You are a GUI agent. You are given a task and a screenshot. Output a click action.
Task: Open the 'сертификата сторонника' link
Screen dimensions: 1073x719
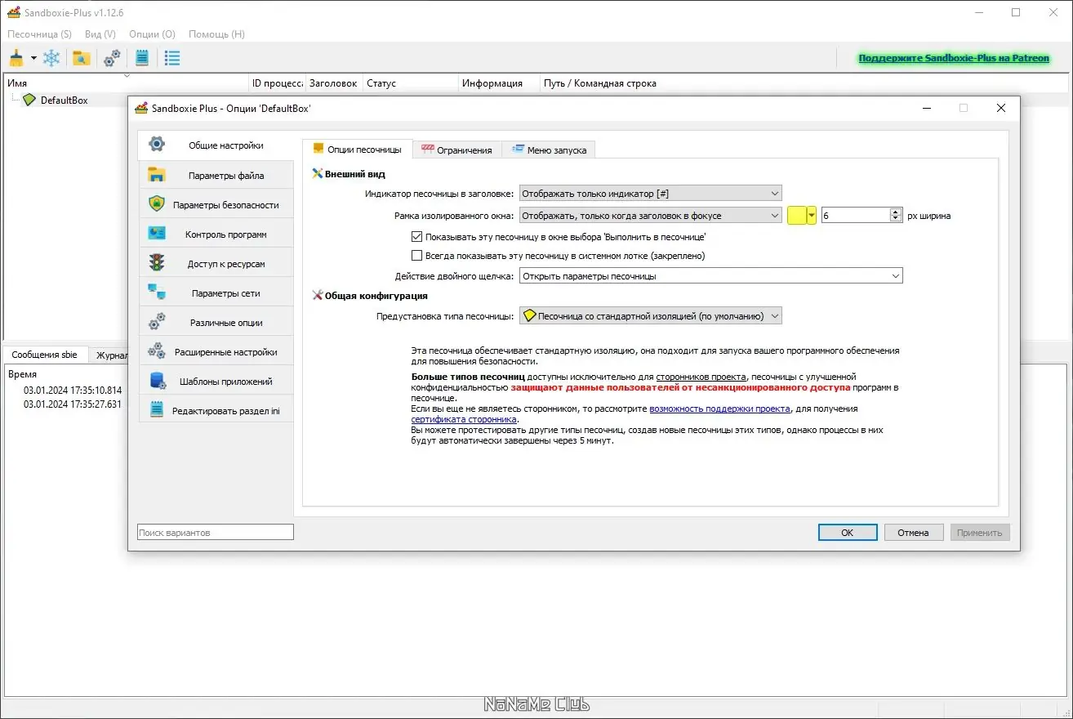pyautogui.click(x=464, y=419)
